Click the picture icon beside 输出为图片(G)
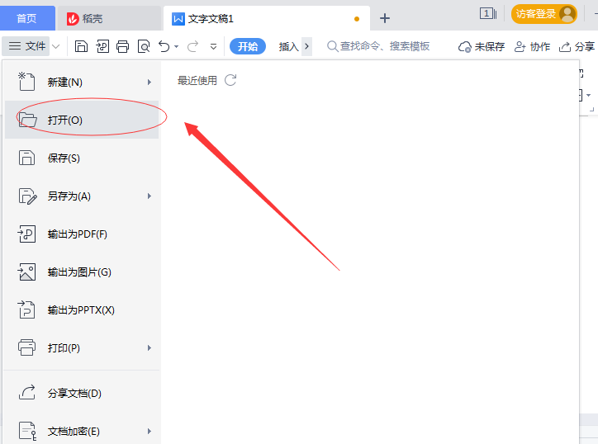 click(26, 272)
